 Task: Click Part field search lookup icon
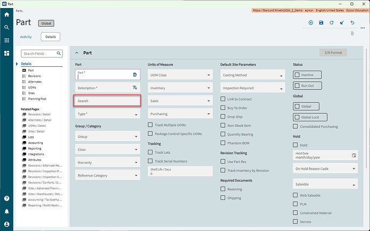[135, 74]
